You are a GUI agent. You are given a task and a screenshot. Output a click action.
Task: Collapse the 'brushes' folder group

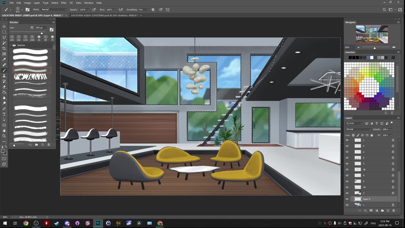(10, 45)
